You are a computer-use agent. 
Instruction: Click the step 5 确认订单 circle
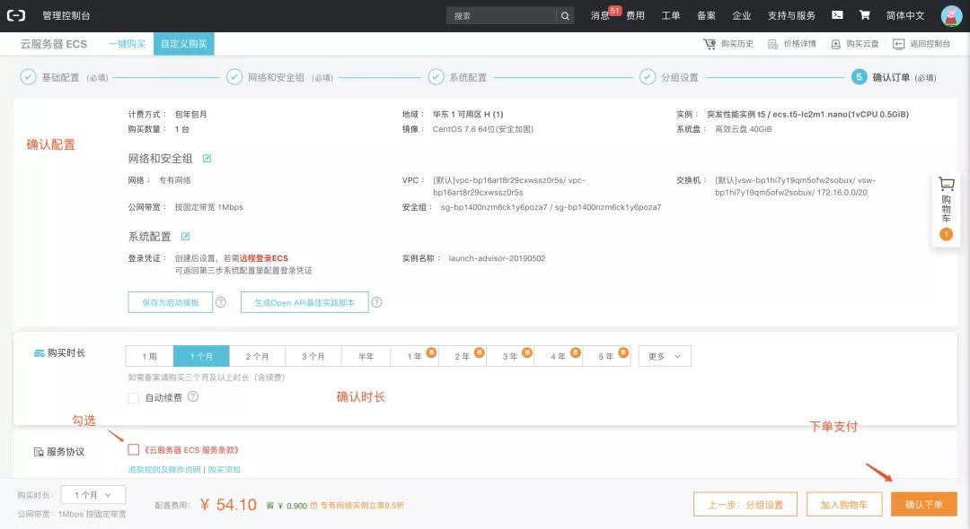pos(859,77)
